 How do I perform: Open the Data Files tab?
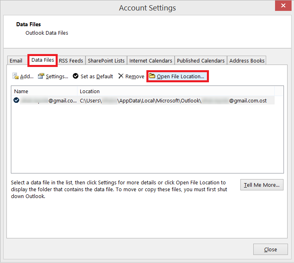tap(43, 60)
